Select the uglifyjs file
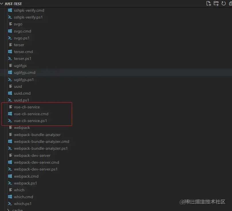 (20, 66)
